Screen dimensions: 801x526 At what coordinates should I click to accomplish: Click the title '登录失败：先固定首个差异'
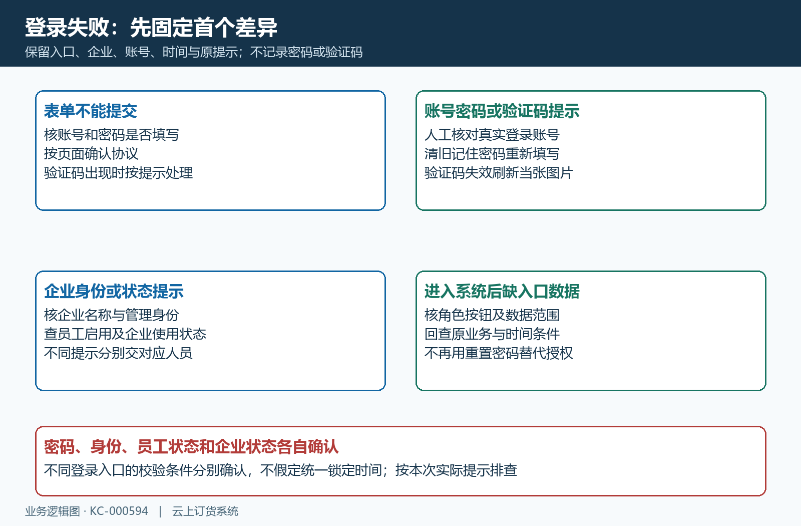click(151, 28)
